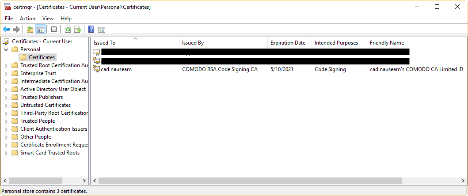The height and width of the screenshot is (196, 468).
Task: Click the Forward arrow toolbar button
Action: click(x=16, y=29)
